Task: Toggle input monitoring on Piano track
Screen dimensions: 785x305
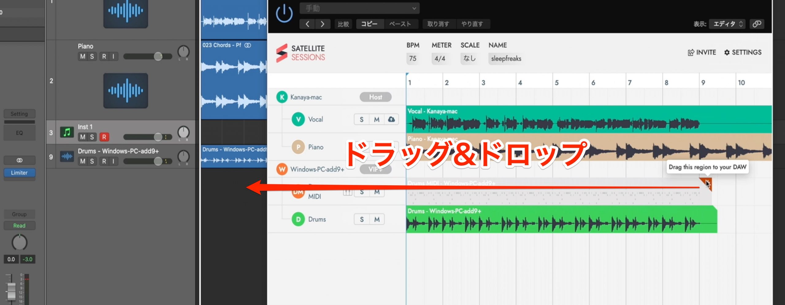Action: coord(113,56)
